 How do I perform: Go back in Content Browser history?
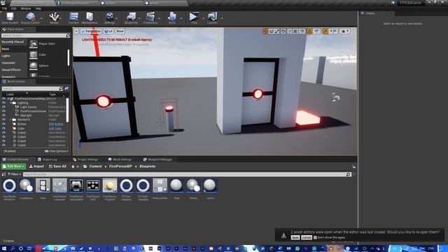[73, 167]
